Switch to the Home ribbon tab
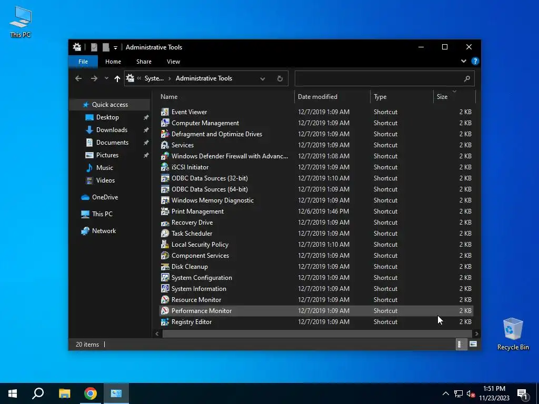Screen dimensions: 539x404 (x=113, y=62)
